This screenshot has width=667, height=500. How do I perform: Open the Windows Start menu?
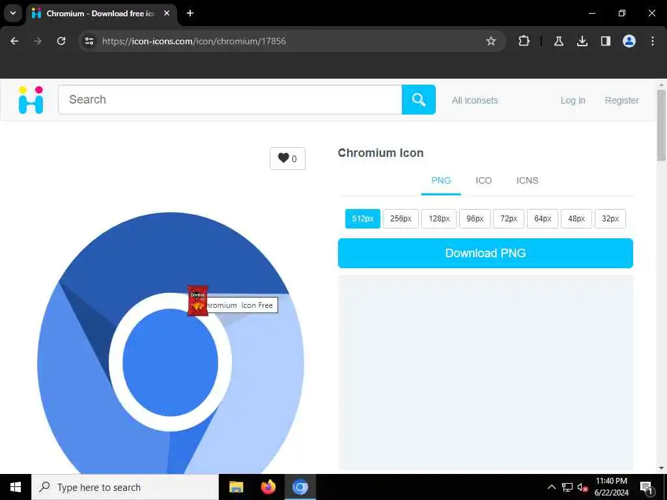coord(16,487)
